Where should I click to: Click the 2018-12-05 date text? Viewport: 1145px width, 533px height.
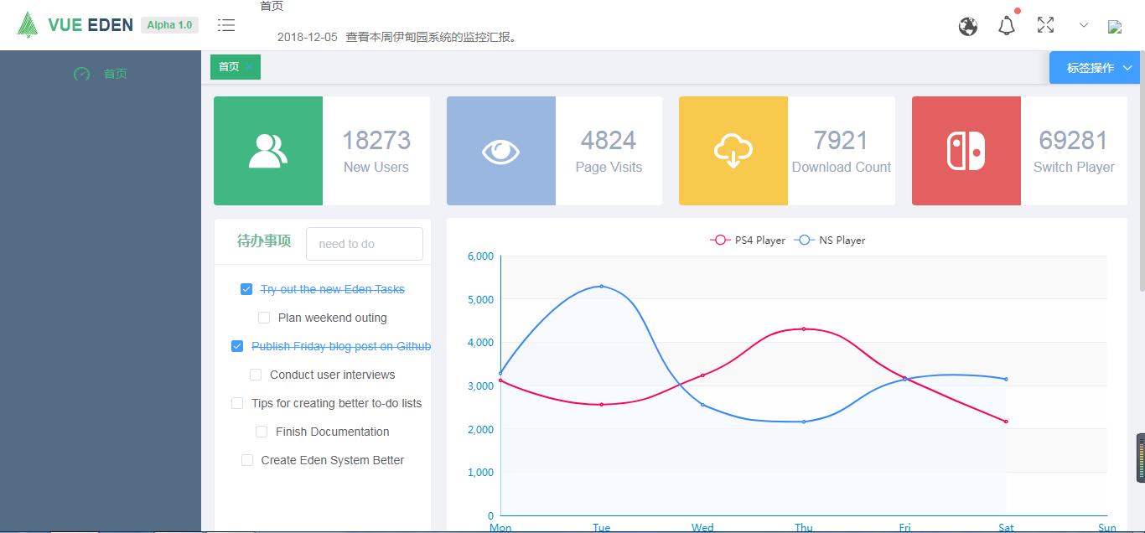pos(307,37)
